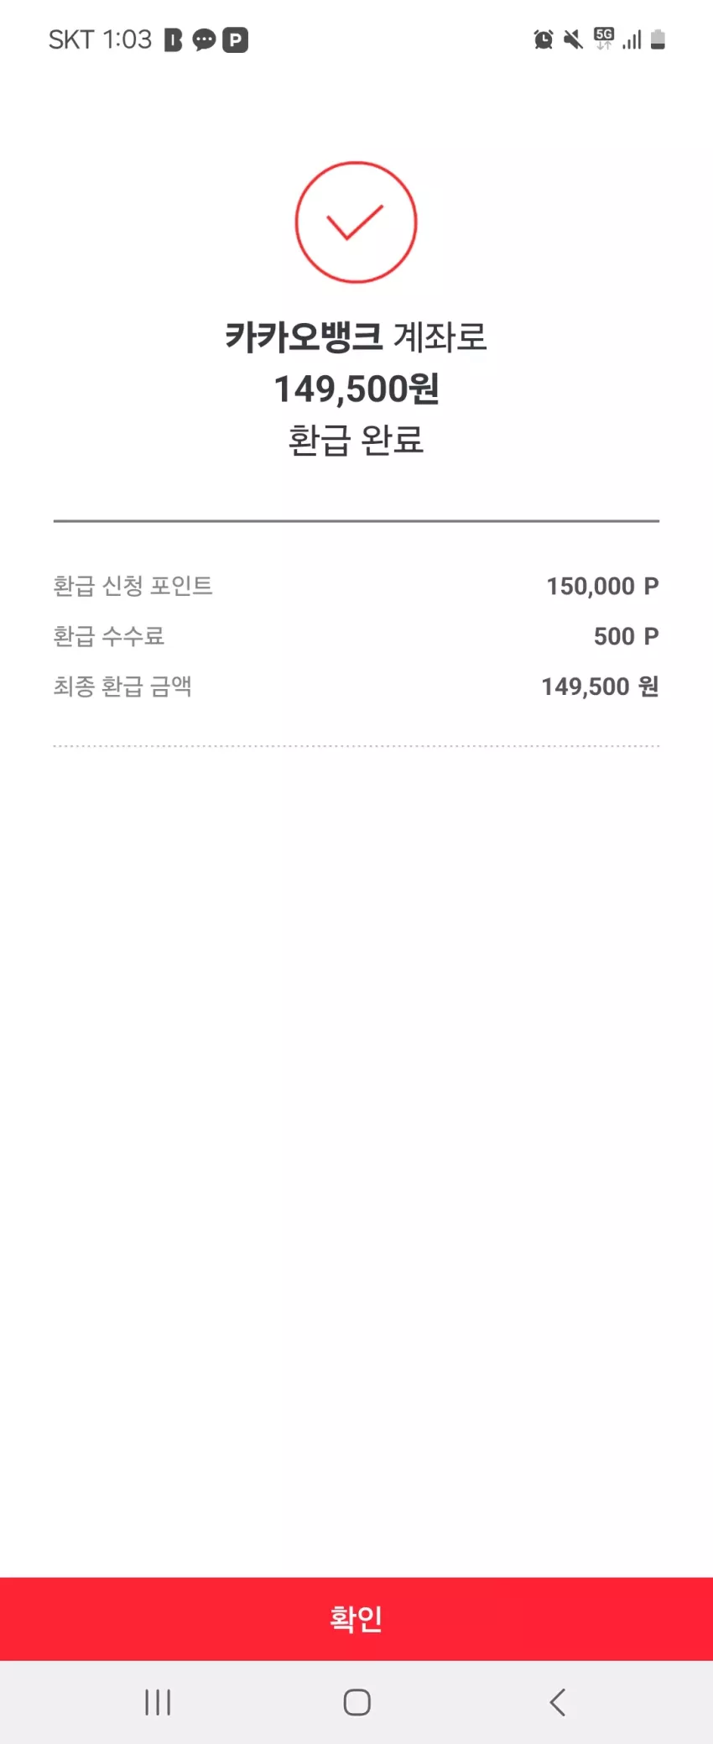713x1744 pixels.
Task: Tap the 150,000 P value
Action: click(x=602, y=586)
